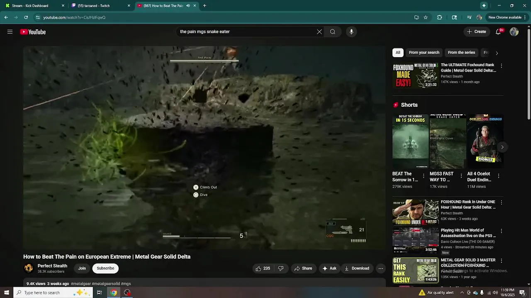Click the #metalgearsolid hashtag

[x=106, y=284]
